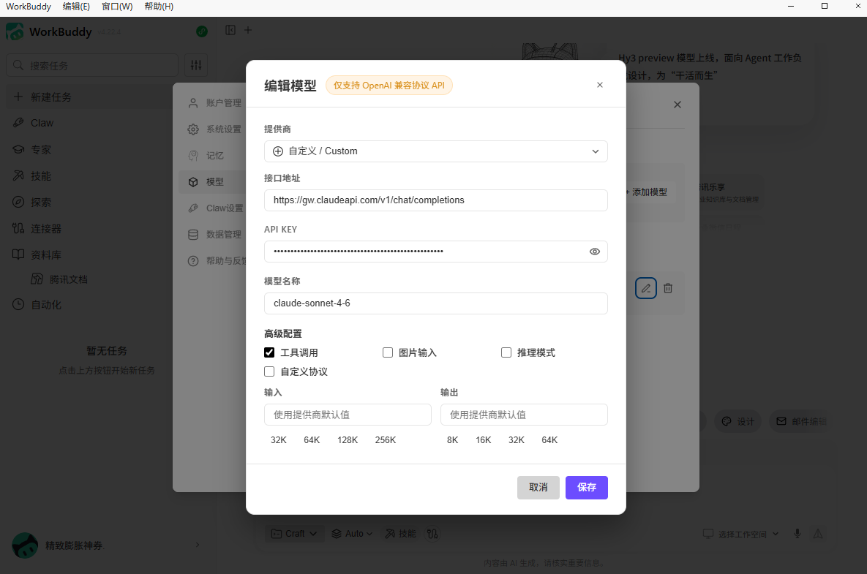867x574 pixels.
Task: Select the 32K input preset
Action: (279, 440)
